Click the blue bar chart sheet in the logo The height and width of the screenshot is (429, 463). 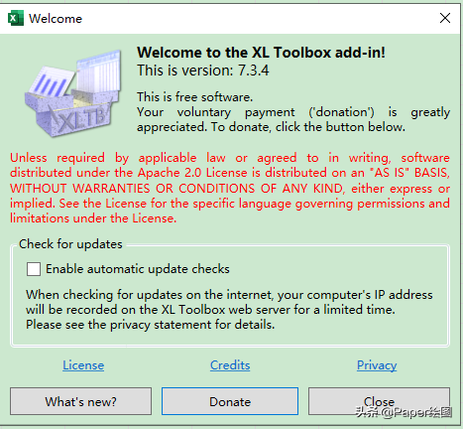tap(51, 81)
